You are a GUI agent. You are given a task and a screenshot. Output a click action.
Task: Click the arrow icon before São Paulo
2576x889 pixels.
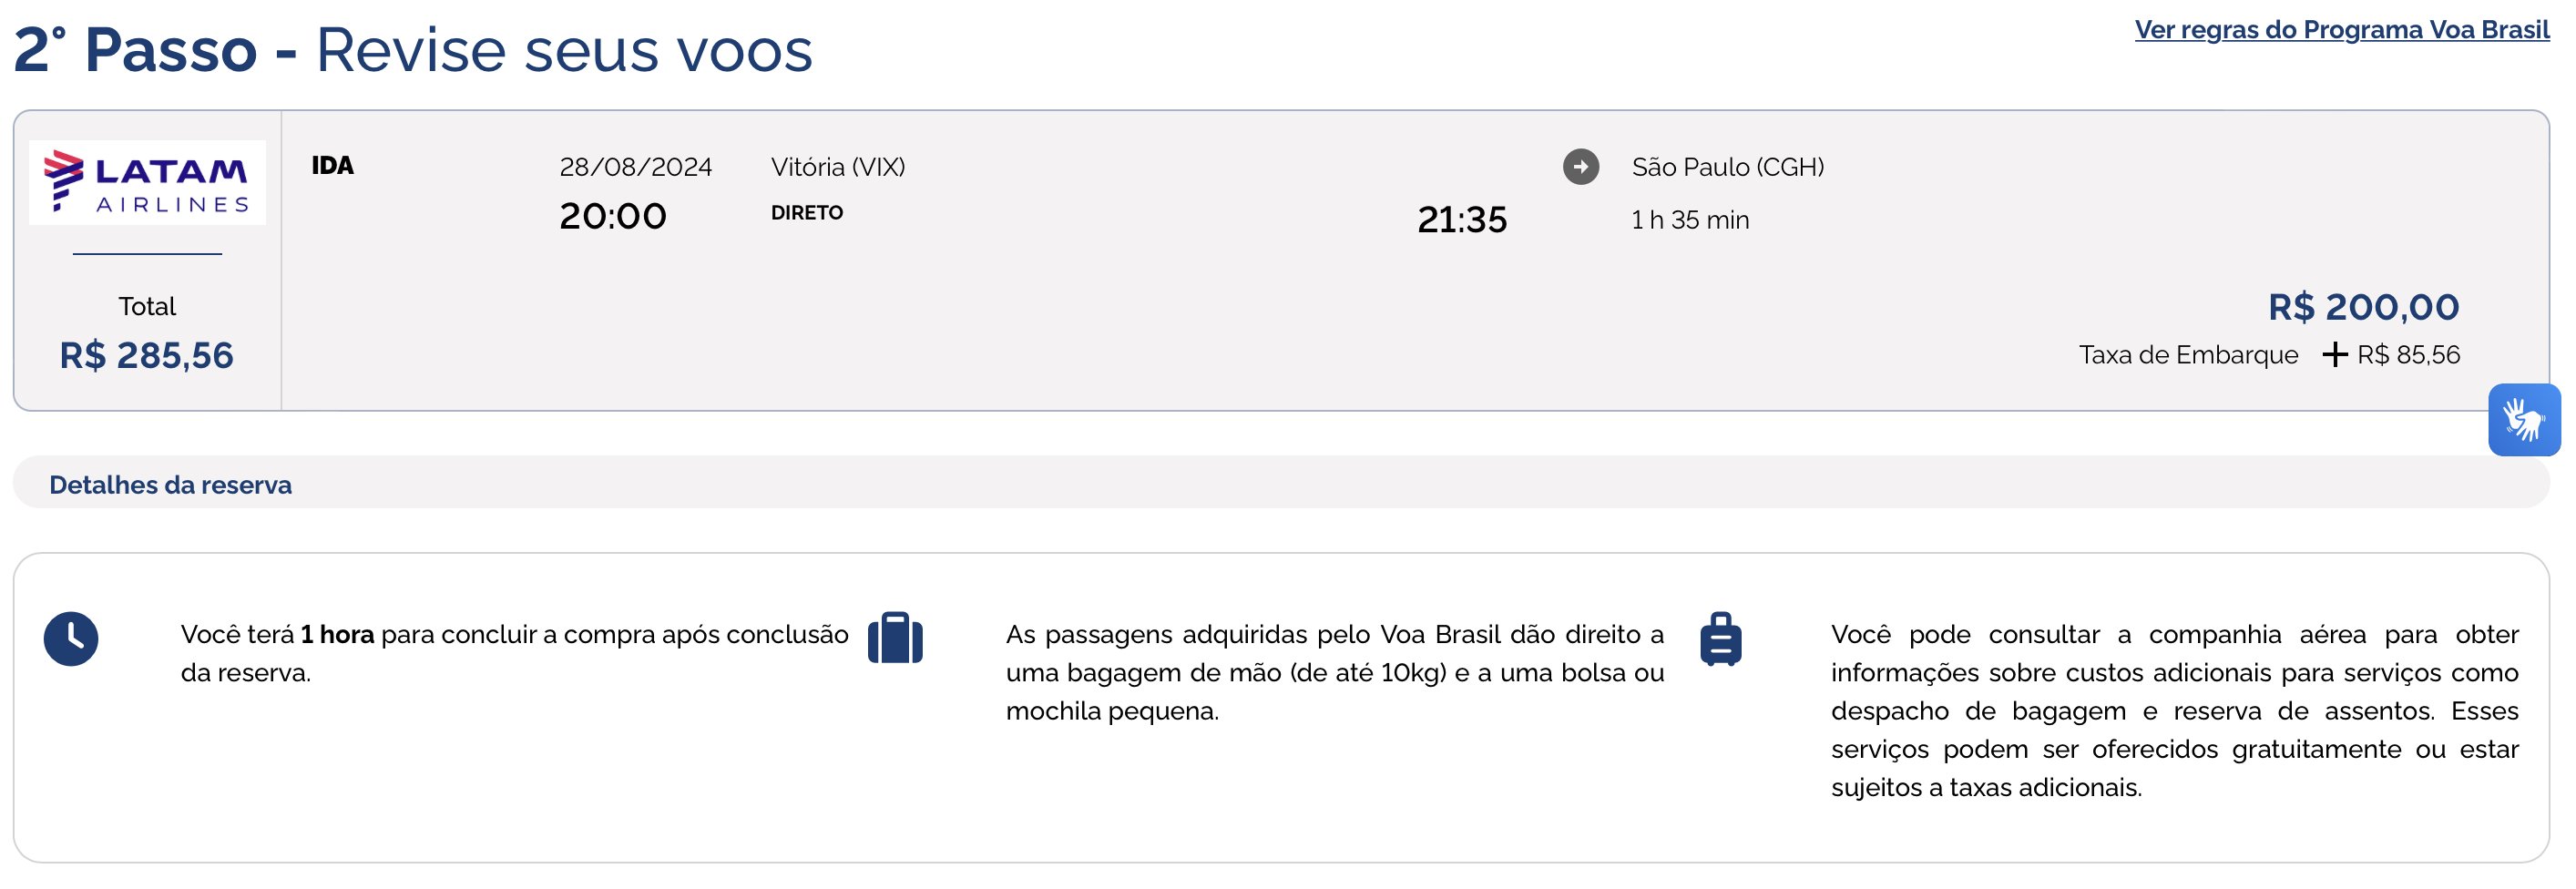pos(1581,167)
